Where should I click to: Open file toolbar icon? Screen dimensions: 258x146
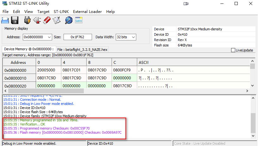point(5,21)
